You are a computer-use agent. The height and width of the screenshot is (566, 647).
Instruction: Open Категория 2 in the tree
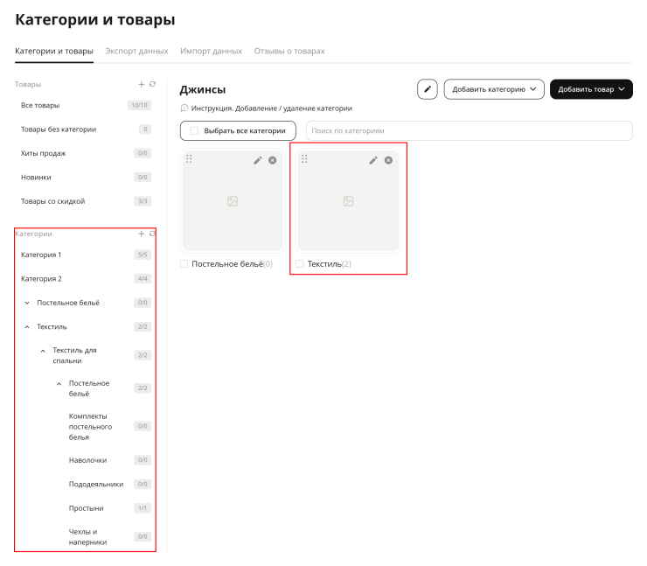point(41,279)
